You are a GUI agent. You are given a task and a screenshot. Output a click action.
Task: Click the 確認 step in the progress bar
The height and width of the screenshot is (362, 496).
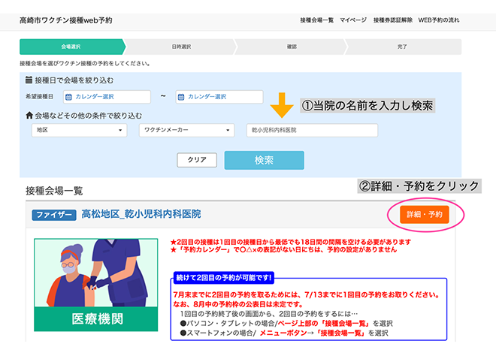pos(292,47)
